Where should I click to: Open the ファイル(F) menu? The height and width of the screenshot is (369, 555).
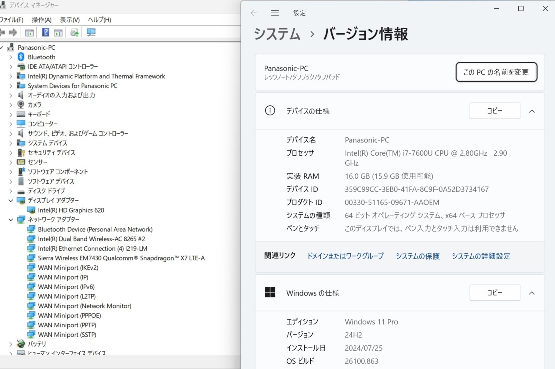click(x=11, y=20)
